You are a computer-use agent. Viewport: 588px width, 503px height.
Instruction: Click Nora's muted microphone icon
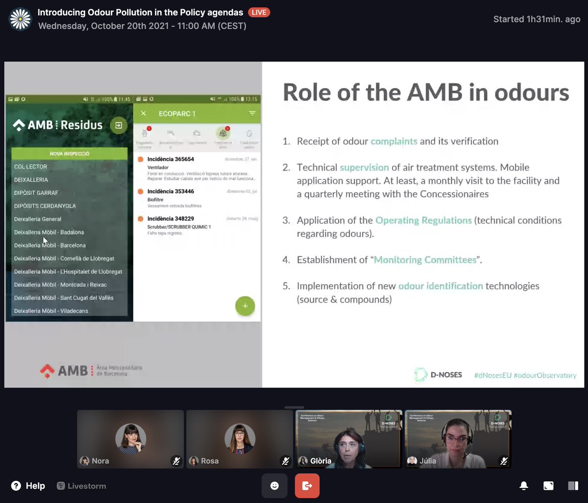click(176, 461)
